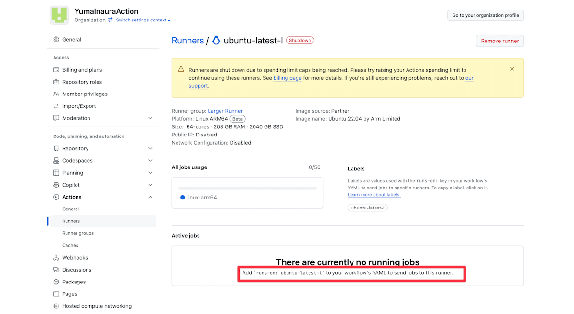This screenshot has height=314, width=574.
Task: Click the Beta badge next to platform
Action: 237,119
